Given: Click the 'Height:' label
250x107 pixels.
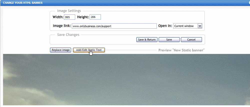Looking at the screenshot, I should point(83,17).
